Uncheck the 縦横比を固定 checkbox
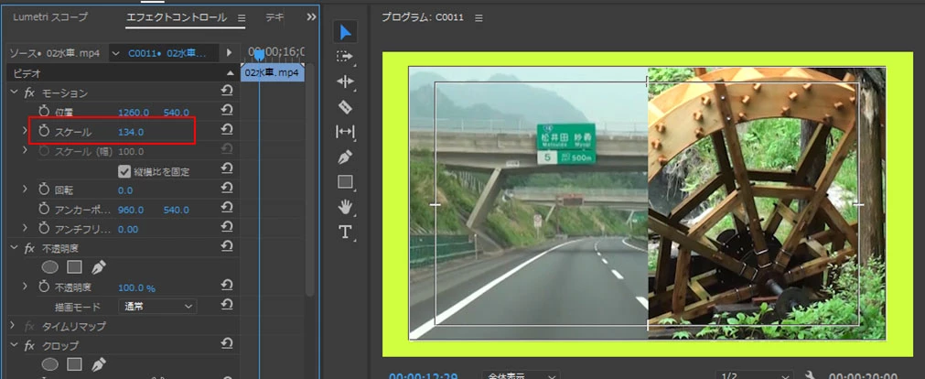This screenshot has width=925, height=379. [124, 171]
